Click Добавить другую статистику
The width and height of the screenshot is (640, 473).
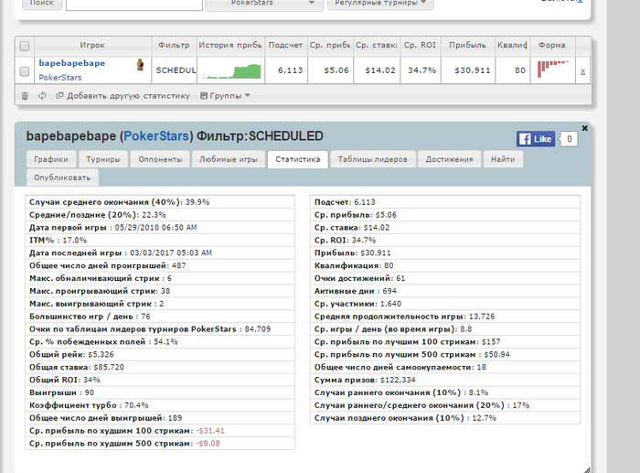point(123,95)
